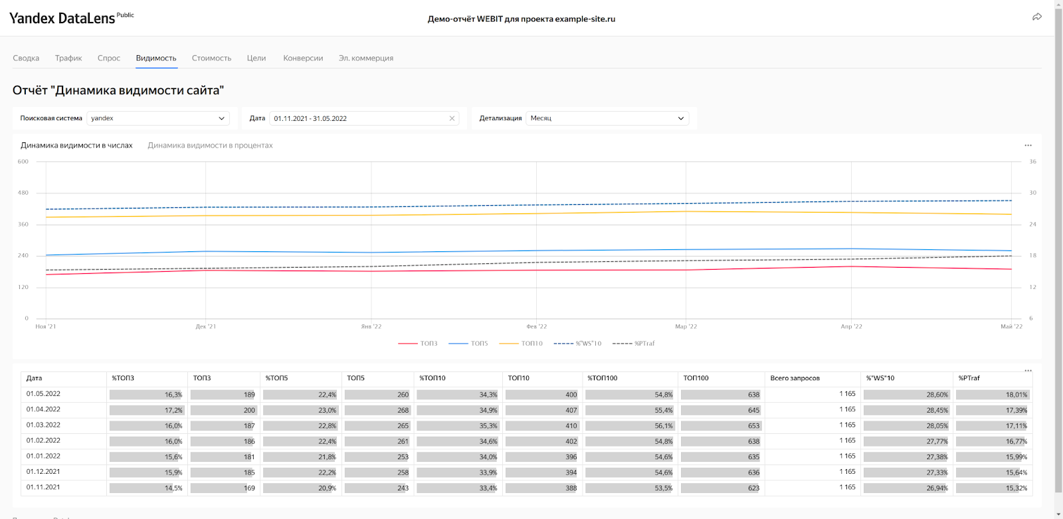Expand the Поисковая система dropdown
Viewport: 1063px width, 519px height.
(158, 118)
